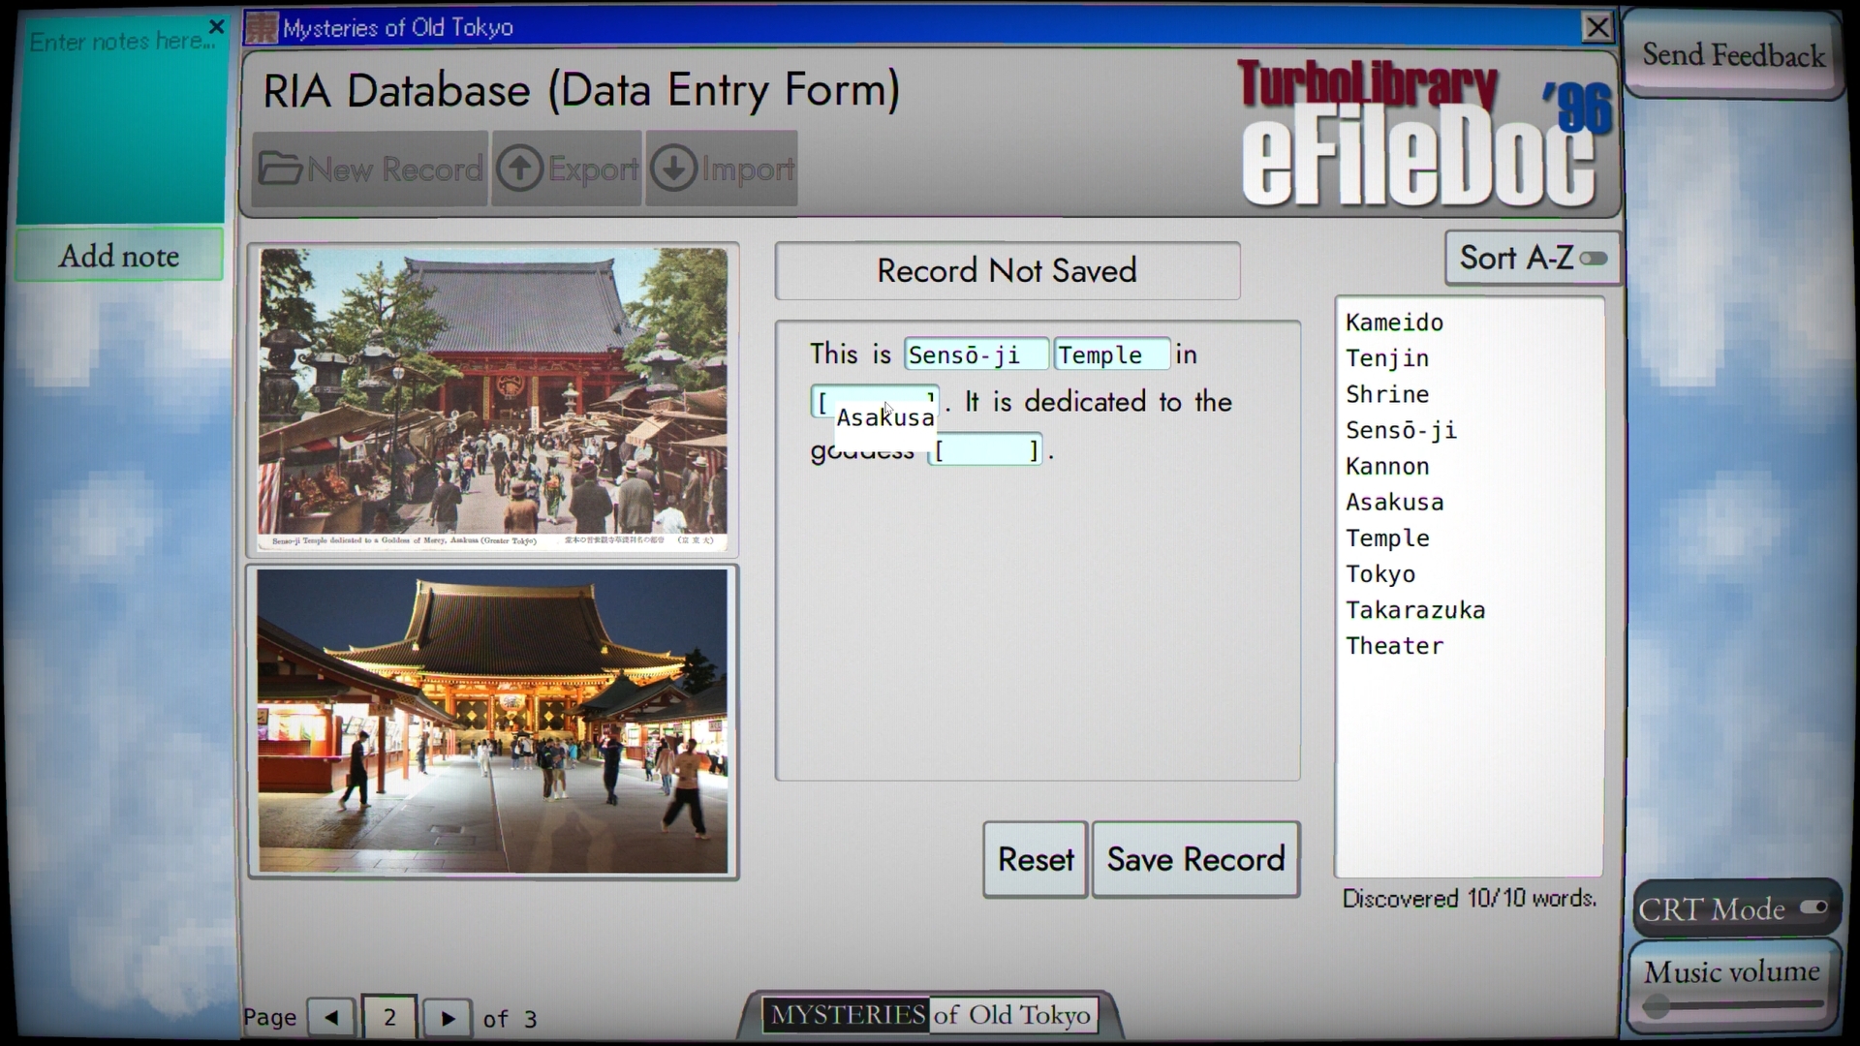Click the Export up-arrow icon
Screen dimensions: 1860x1046
tap(520, 169)
